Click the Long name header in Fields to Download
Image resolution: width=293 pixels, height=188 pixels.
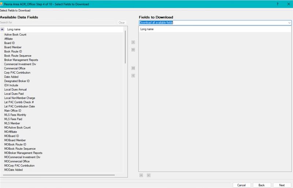[x=147, y=29]
